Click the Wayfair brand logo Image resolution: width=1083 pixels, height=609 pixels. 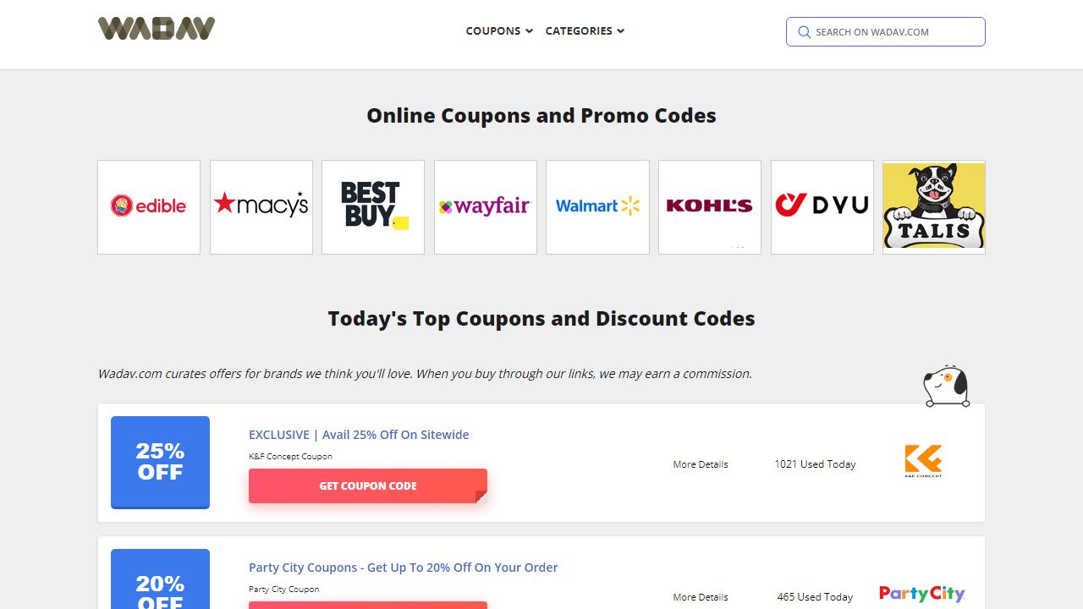click(x=485, y=206)
